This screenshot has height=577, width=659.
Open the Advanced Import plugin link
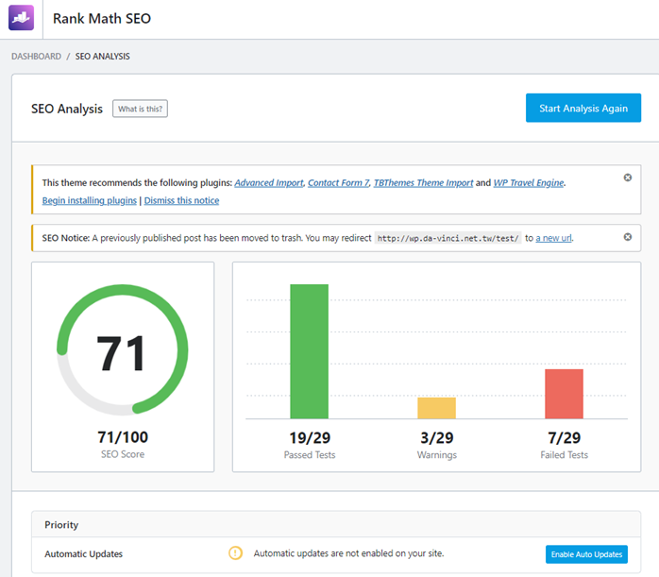tap(269, 183)
